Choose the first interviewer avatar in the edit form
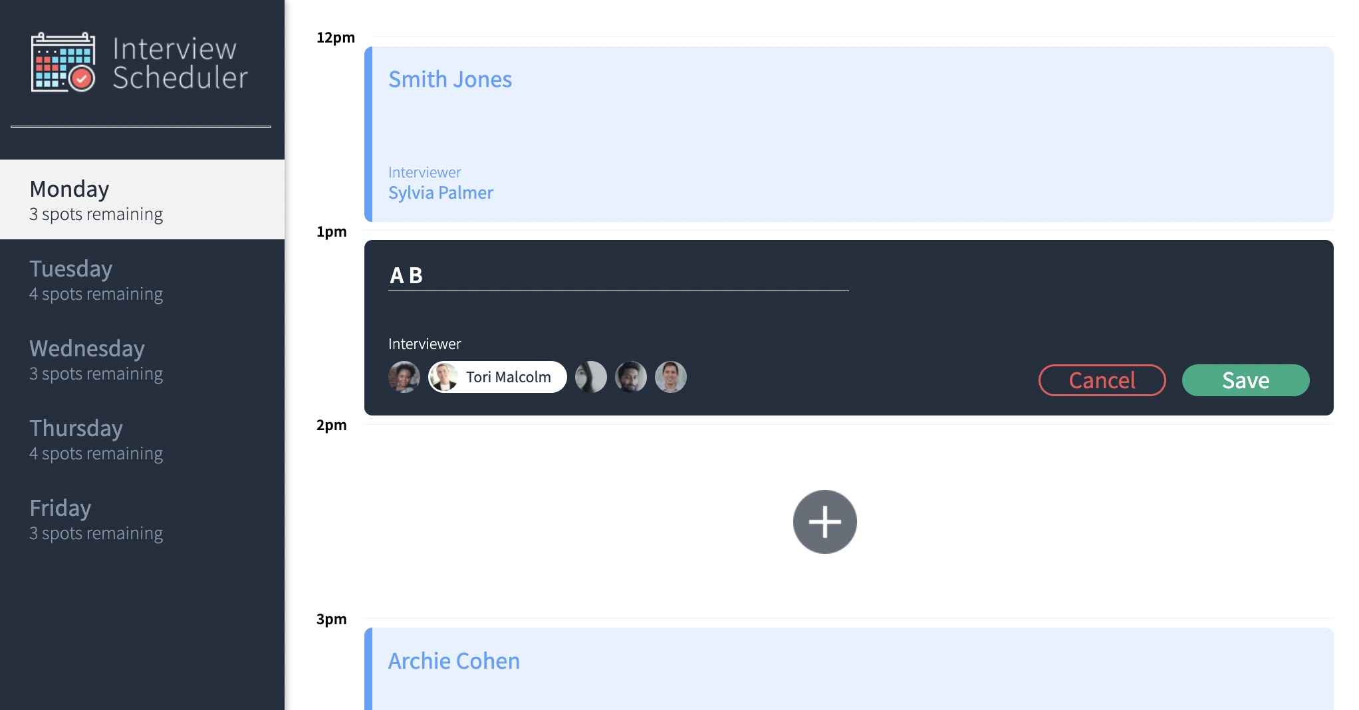 pos(404,377)
